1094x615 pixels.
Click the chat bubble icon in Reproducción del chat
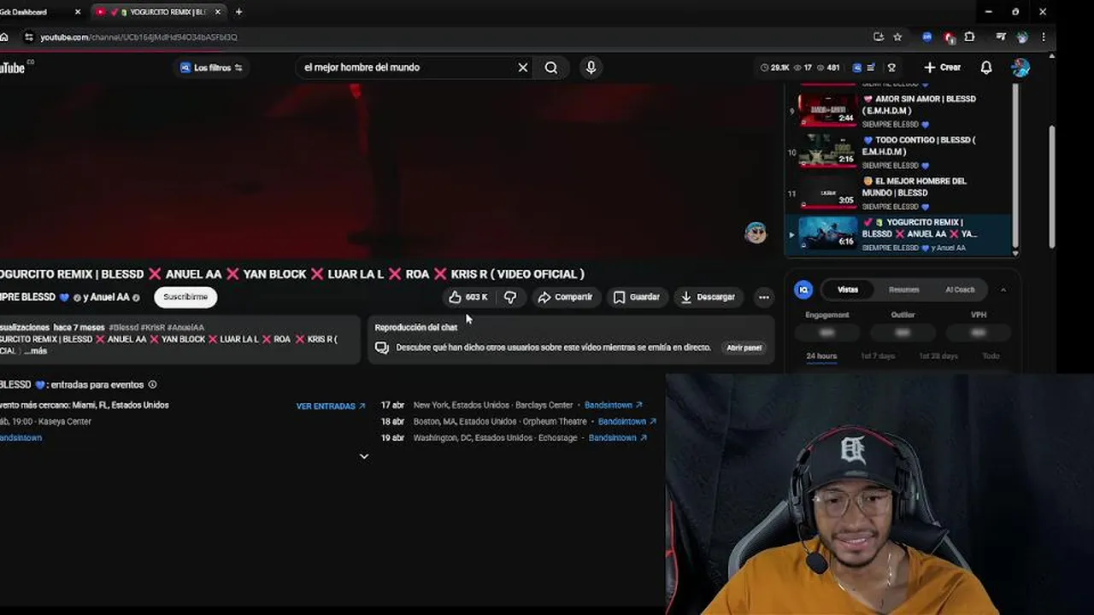pyautogui.click(x=382, y=348)
